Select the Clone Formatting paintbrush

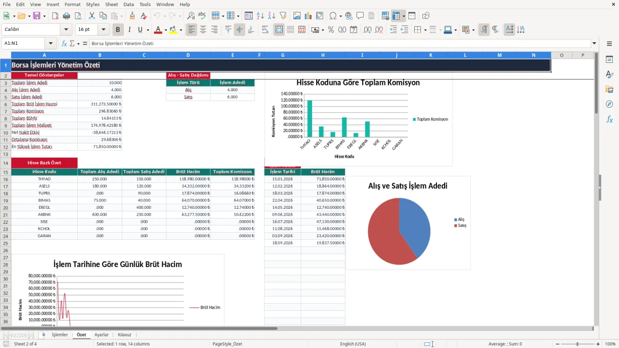coord(133,16)
